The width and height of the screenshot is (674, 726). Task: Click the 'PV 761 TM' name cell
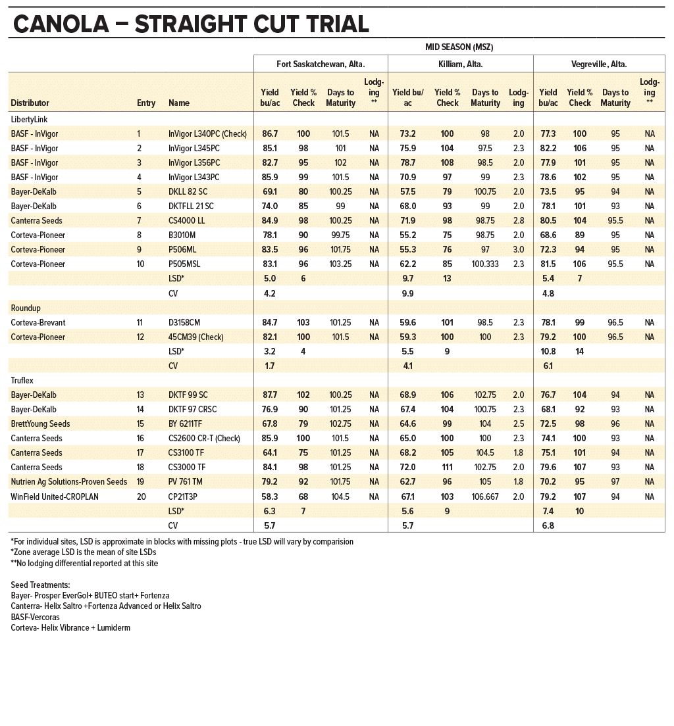(185, 481)
